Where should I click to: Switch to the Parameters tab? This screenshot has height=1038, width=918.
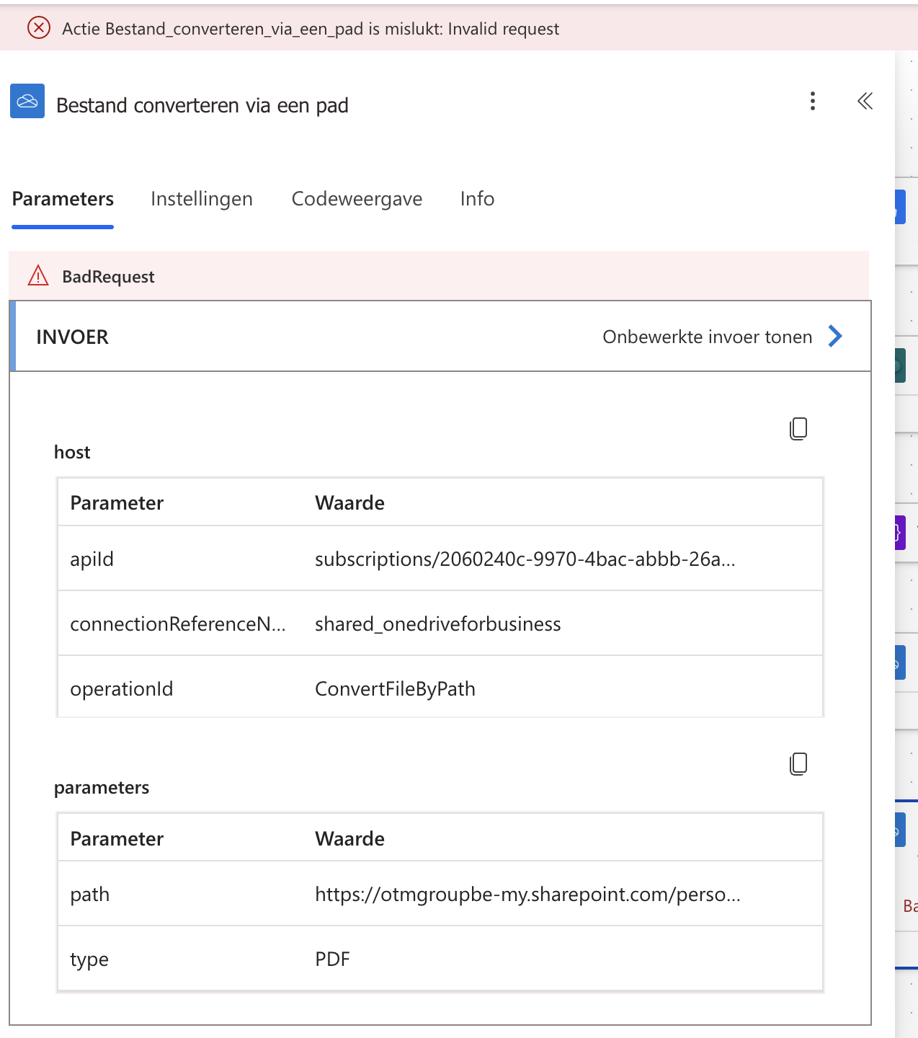tap(63, 199)
